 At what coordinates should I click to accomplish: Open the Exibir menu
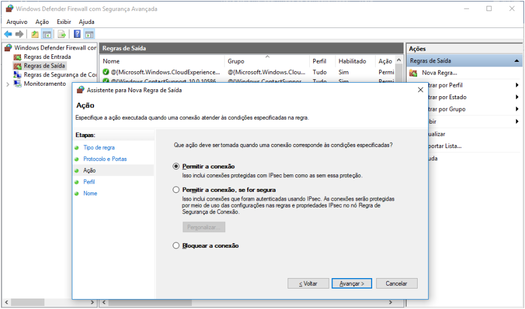64,22
